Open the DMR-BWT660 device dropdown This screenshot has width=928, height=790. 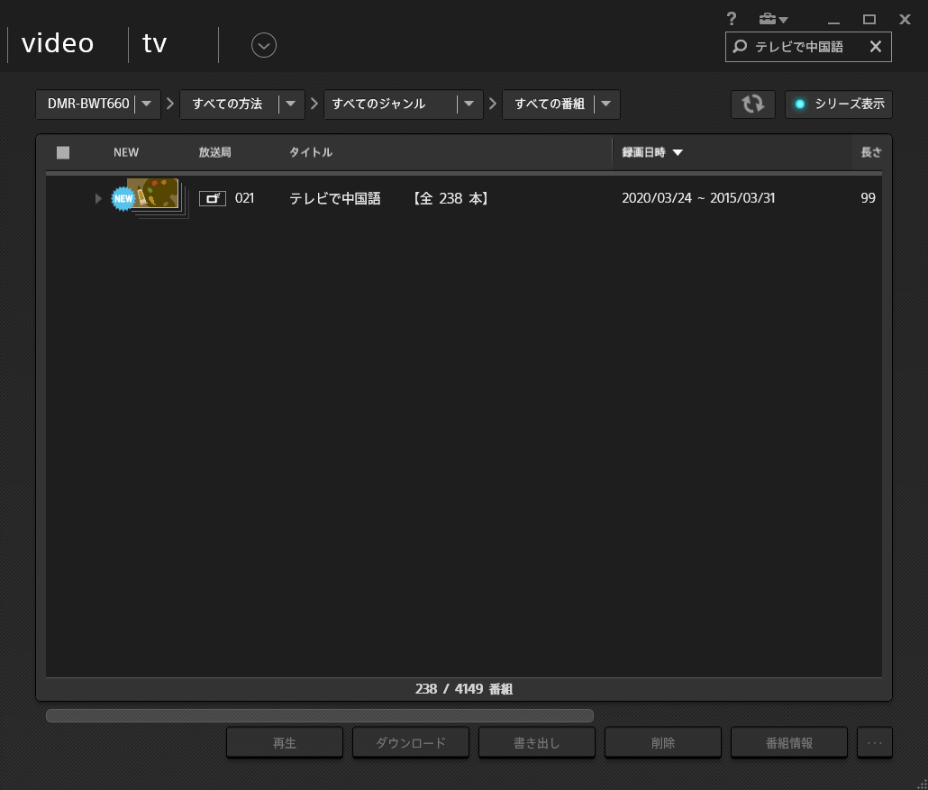[x=147, y=104]
